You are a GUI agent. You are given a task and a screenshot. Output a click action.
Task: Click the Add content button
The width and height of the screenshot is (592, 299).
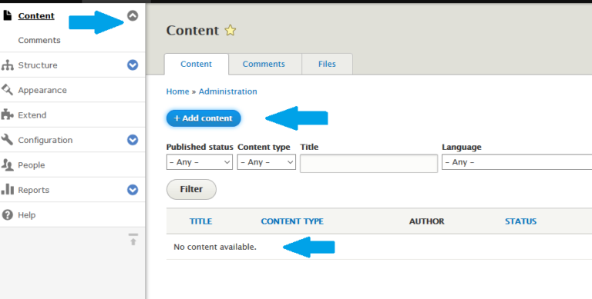(203, 118)
